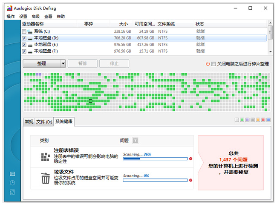Click the drive icon of 本地磁盘 (D:)
Screen dimensions: 277x204
click(x=30, y=38)
